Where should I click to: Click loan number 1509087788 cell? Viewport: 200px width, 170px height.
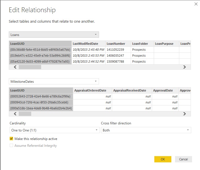click(x=118, y=61)
